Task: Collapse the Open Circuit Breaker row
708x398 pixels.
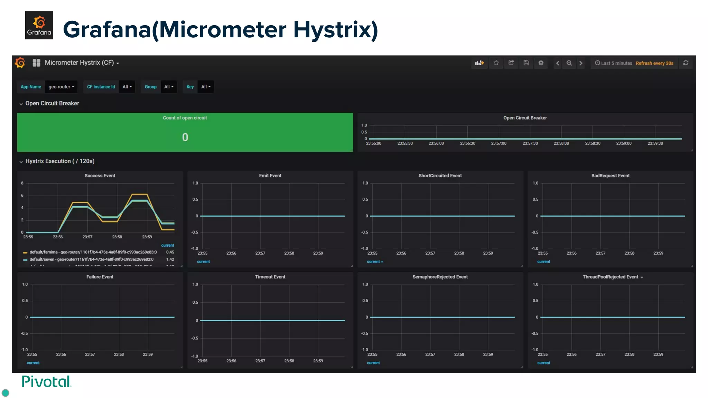Action: point(49,103)
